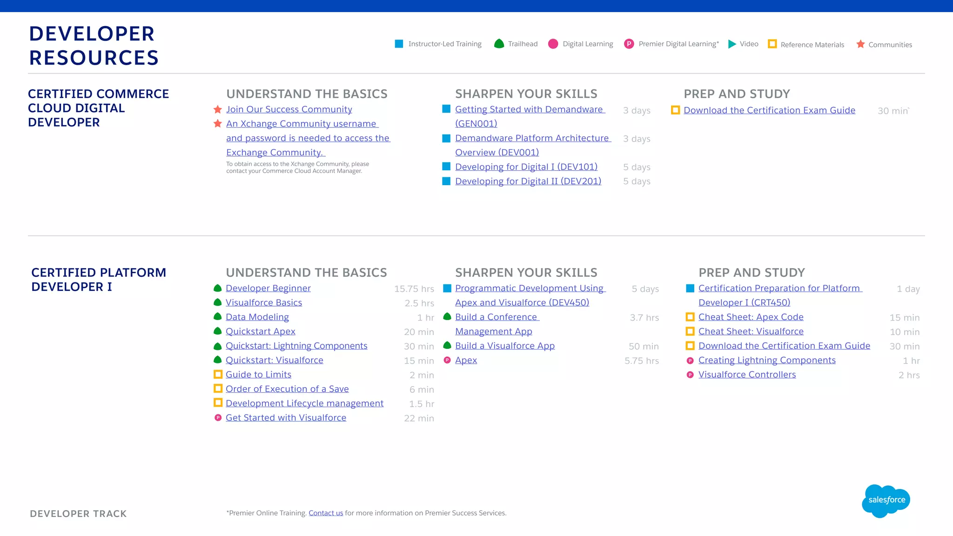953x536 pixels.
Task: Click the green Trailhead legend icon
Action: pyautogui.click(x=499, y=44)
